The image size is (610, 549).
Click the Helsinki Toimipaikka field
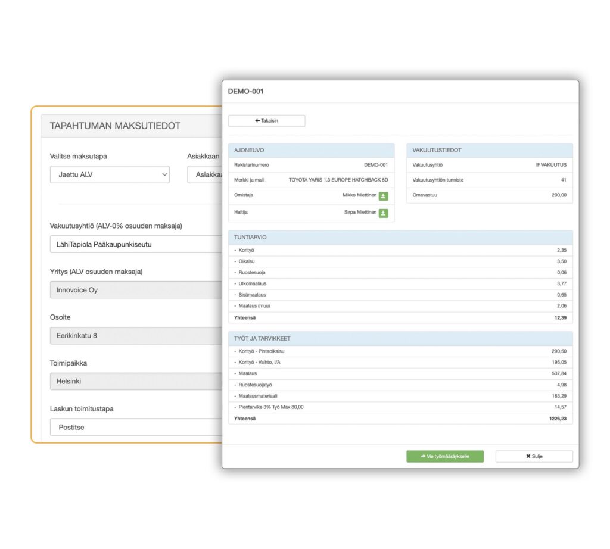(136, 382)
